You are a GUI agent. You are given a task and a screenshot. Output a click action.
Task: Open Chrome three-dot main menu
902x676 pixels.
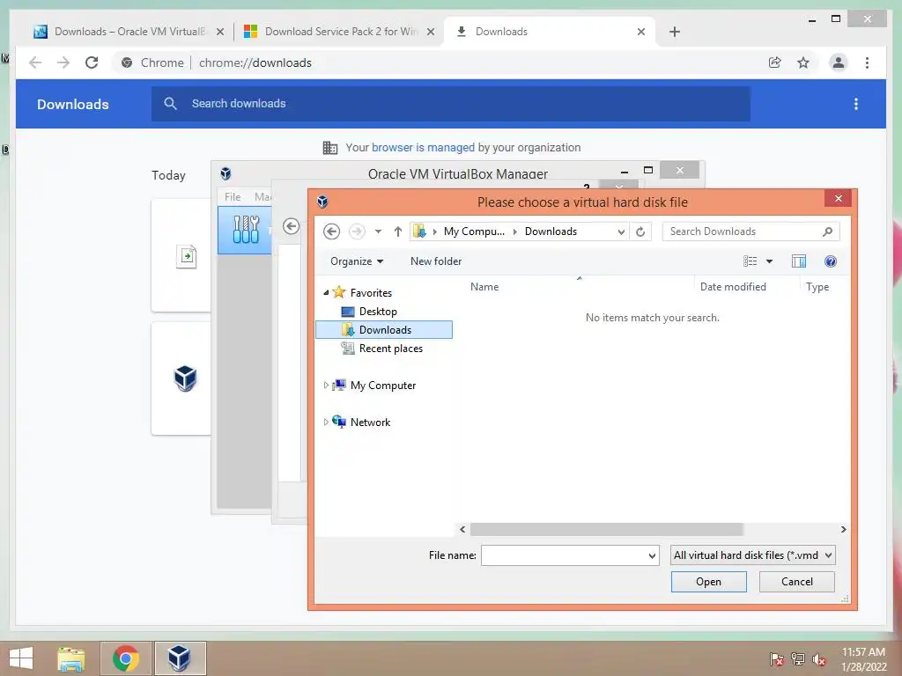click(867, 62)
